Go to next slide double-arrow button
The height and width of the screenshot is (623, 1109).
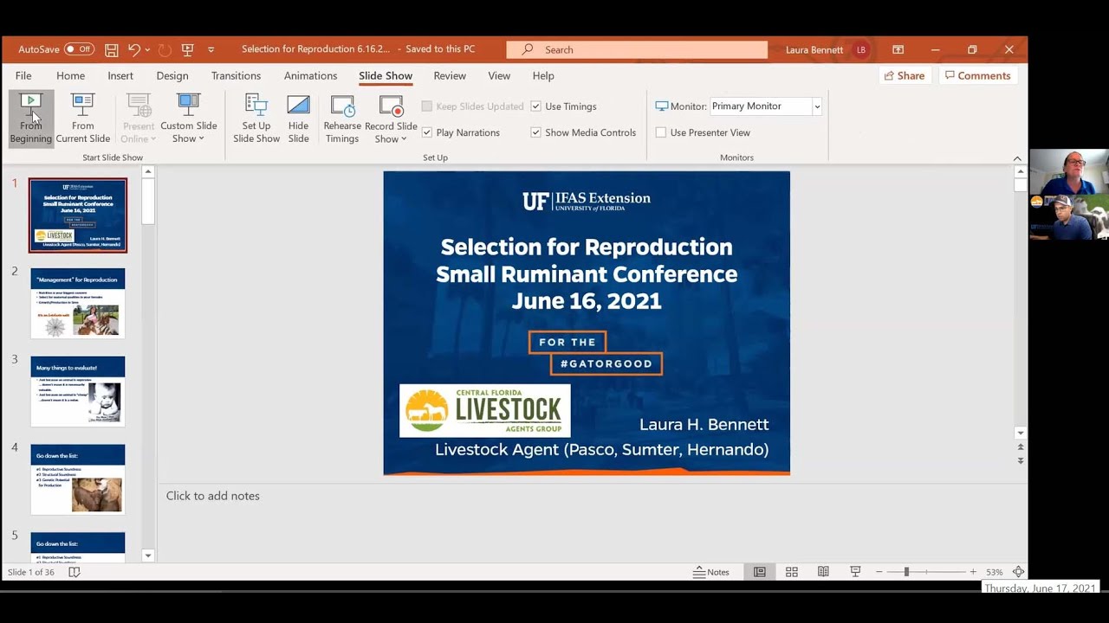1020,461
